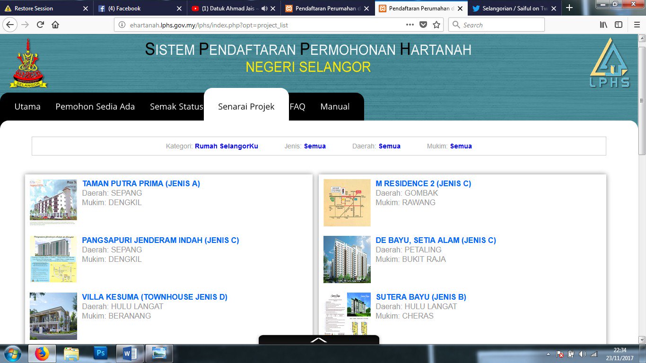Open Sutera Bayu (Jenis B) project

421,297
